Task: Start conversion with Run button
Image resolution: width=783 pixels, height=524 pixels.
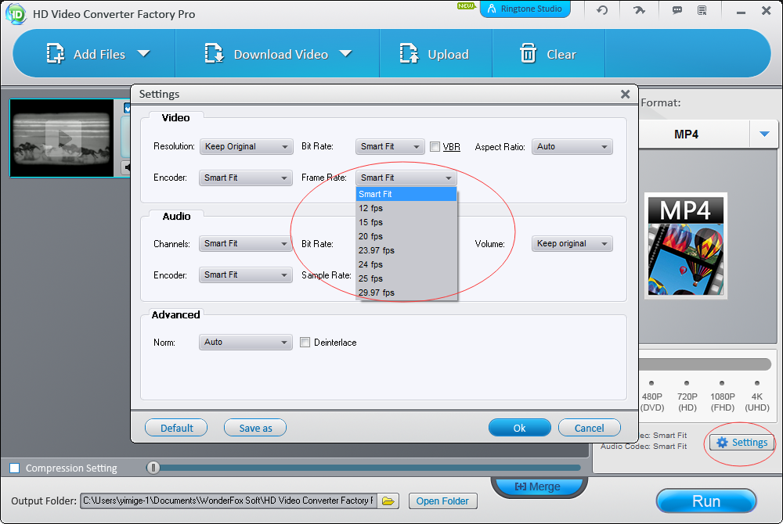Action: pos(705,501)
